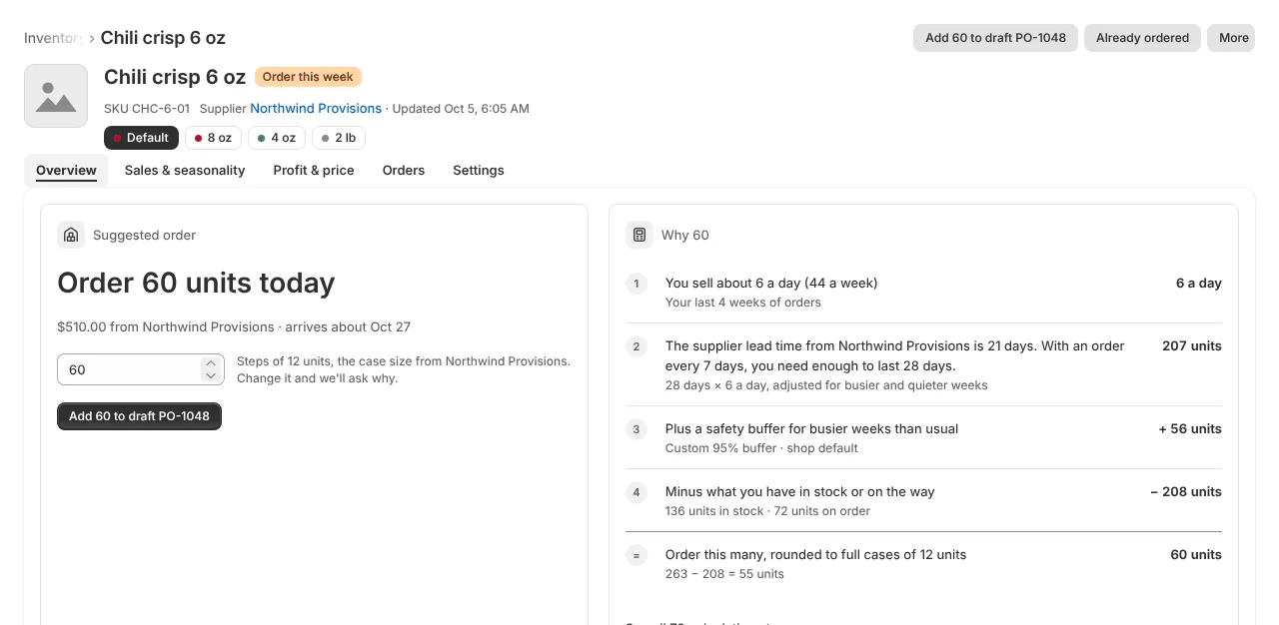Image resolution: width=1279 pixels, height=625 pixels.
Task: Click the Suggested order warehouse icon
Action: point(71,235)
